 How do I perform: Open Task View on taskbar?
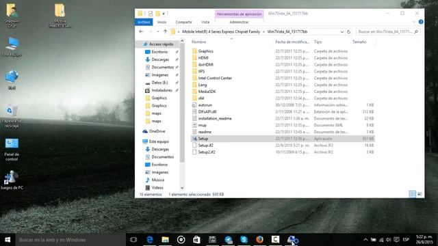(x=133, y=240)
